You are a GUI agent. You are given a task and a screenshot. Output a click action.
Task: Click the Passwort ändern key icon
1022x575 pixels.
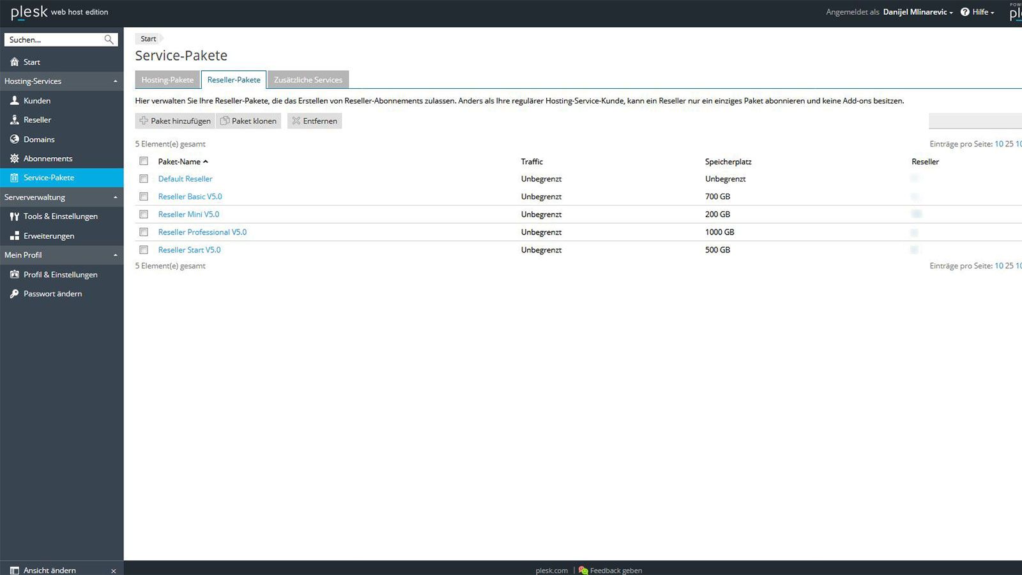coord(14,293)
